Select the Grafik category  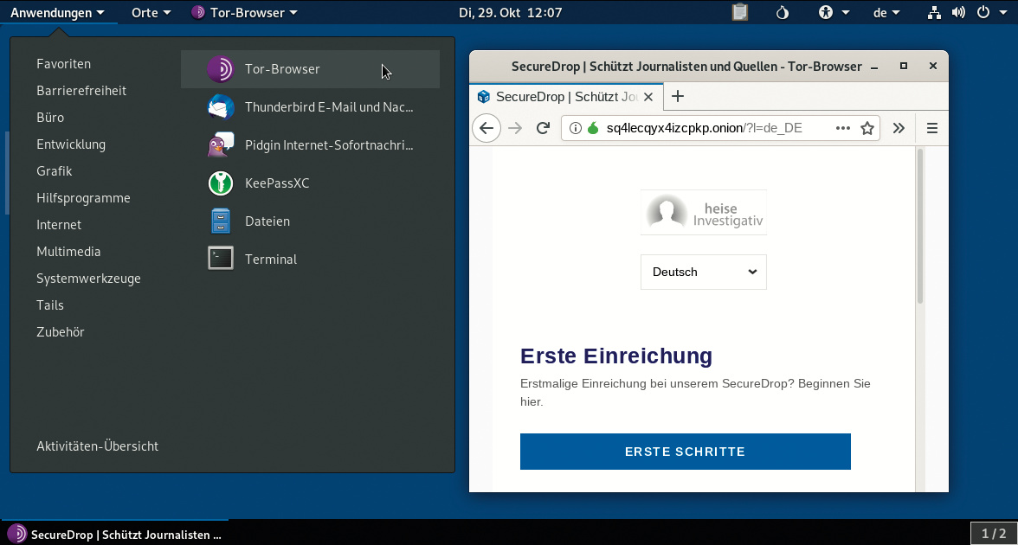pos(54,171)
